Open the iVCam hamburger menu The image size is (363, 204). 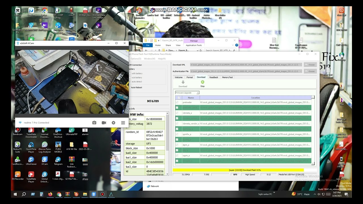(123, 123)
